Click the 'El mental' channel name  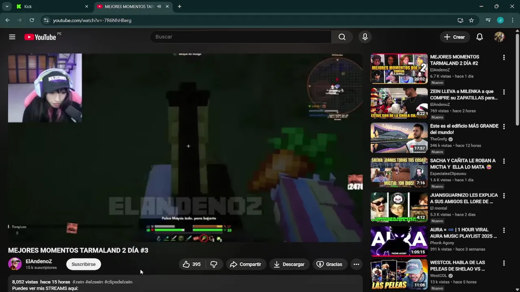[439, 208]
